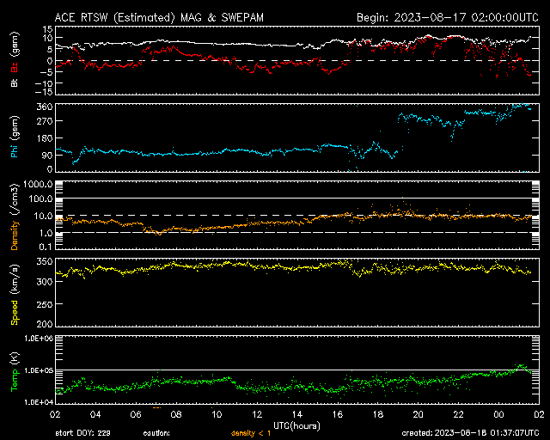Screen dimensions: 550x440
Task: Click the white 'Bt' axis label
Action: [15, 82]
